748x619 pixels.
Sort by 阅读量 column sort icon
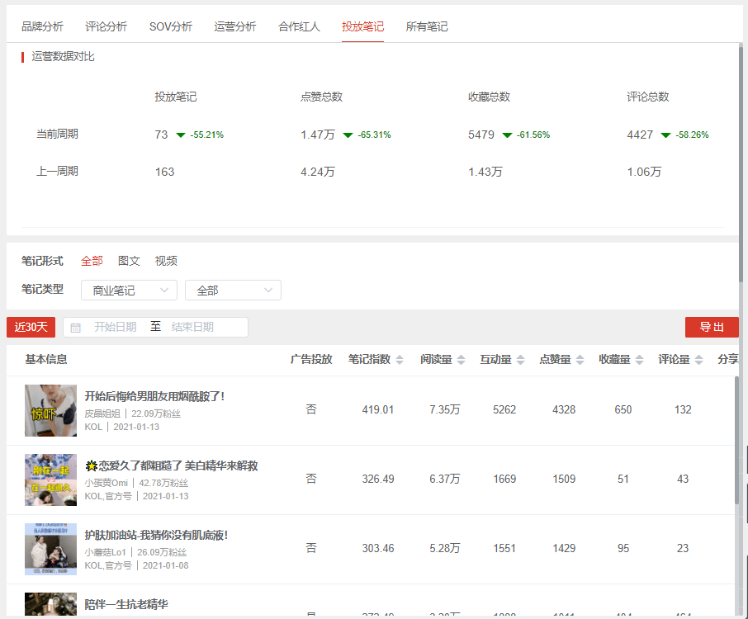point(461,360)
